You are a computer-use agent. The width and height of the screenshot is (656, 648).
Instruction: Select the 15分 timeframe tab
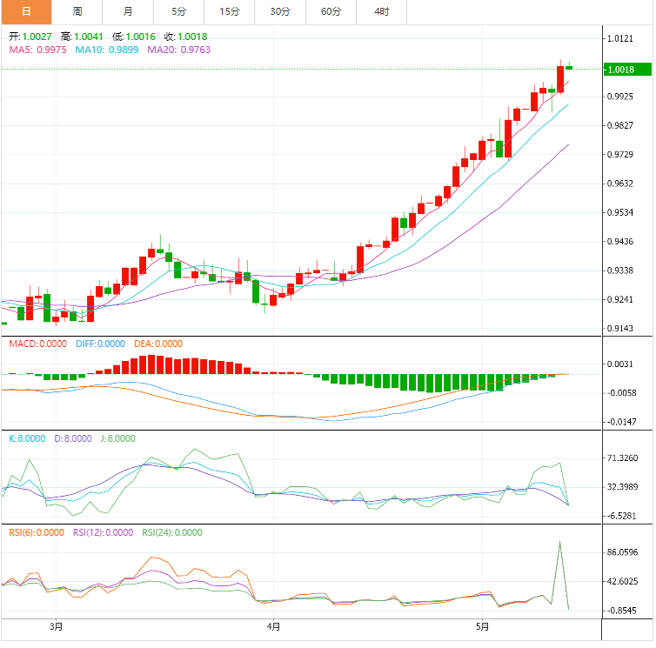pos(230,11)
